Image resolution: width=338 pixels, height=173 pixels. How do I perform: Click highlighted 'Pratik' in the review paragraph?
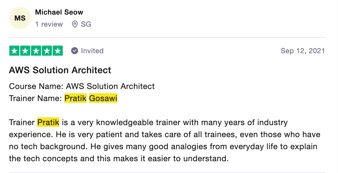tap(48, 123)
